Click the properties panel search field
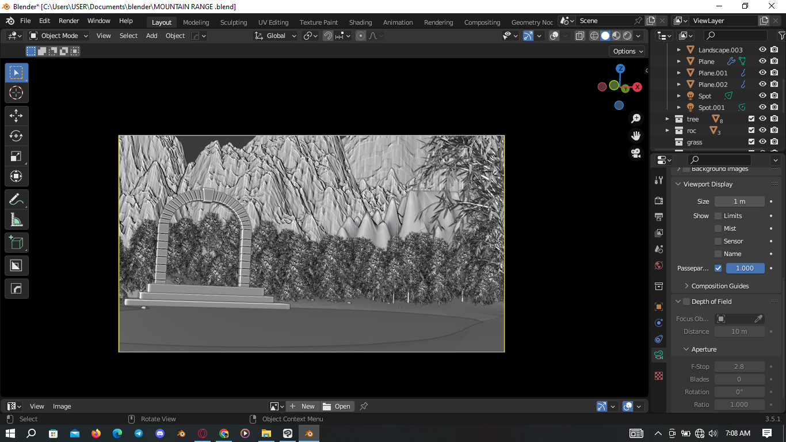The image size is (786, 442). click(719, 159)
